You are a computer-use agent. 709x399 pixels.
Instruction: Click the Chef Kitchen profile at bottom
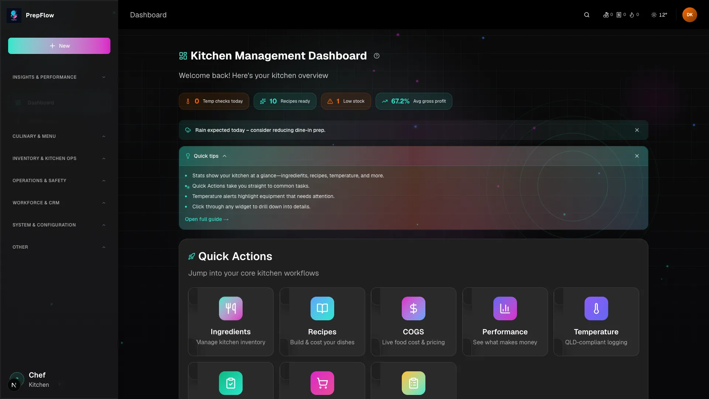pyautogui.click(x=39, y=380)
